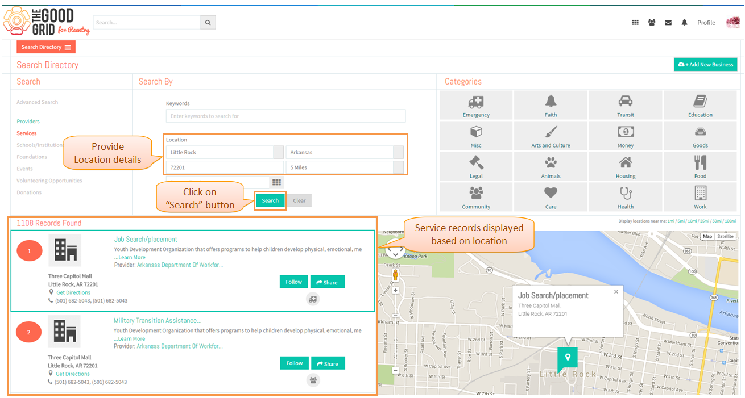This screenshot has width=745, height=398.
Task: Select Services in the search sidebar
Action: 27,133
